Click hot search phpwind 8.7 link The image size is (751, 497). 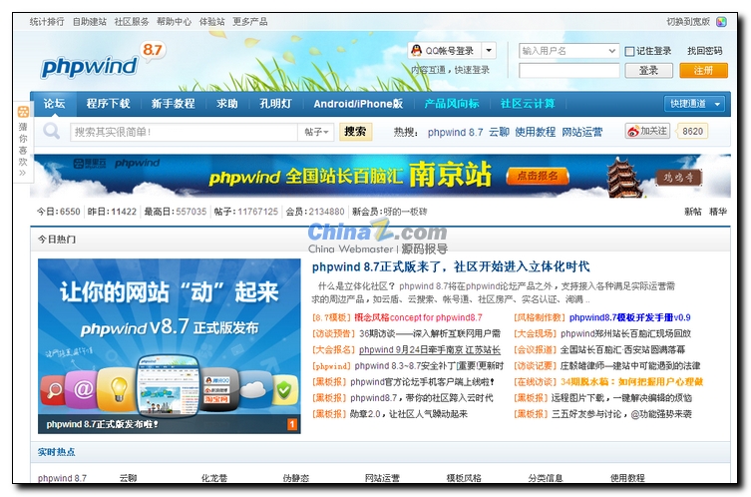pyautogui.click(x=455, y=132)
